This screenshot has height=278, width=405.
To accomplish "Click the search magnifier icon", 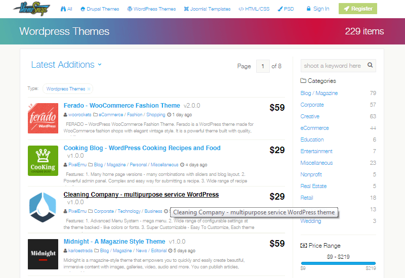I will (x=370, y=65).
